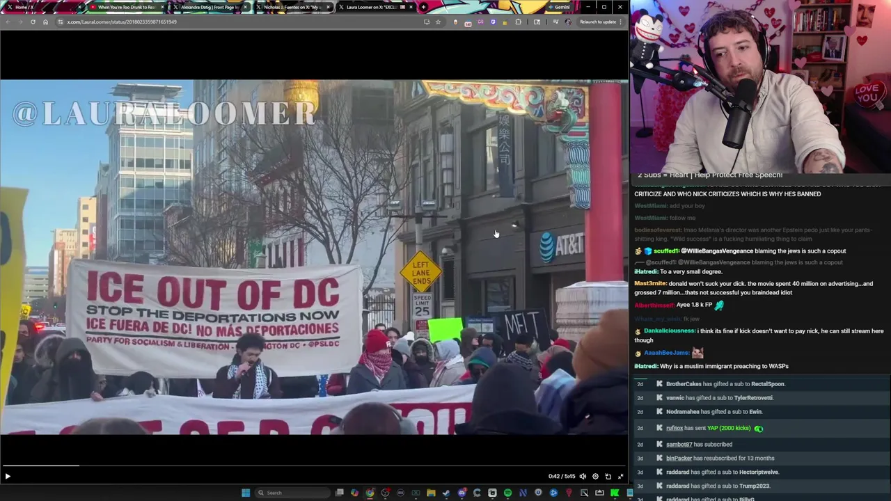
Task: Click Relaunch to update button
Action: [598, 22]
